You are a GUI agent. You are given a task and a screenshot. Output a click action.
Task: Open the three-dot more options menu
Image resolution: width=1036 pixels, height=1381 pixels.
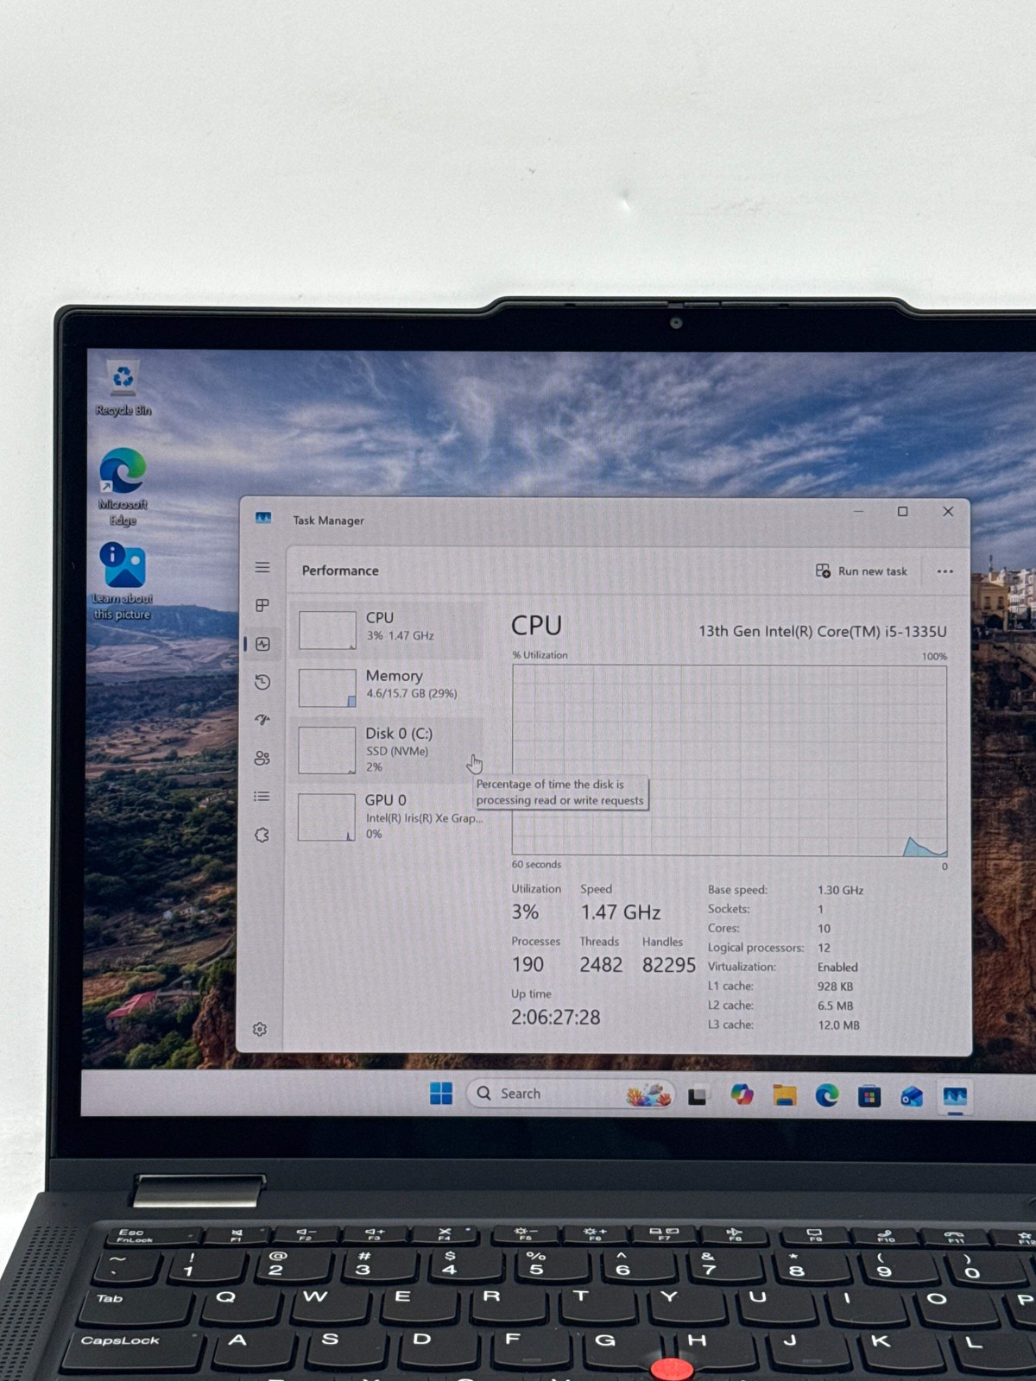[x=944, y=571]
